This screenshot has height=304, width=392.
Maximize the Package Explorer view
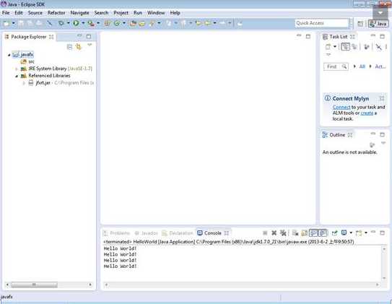[89, 37]
